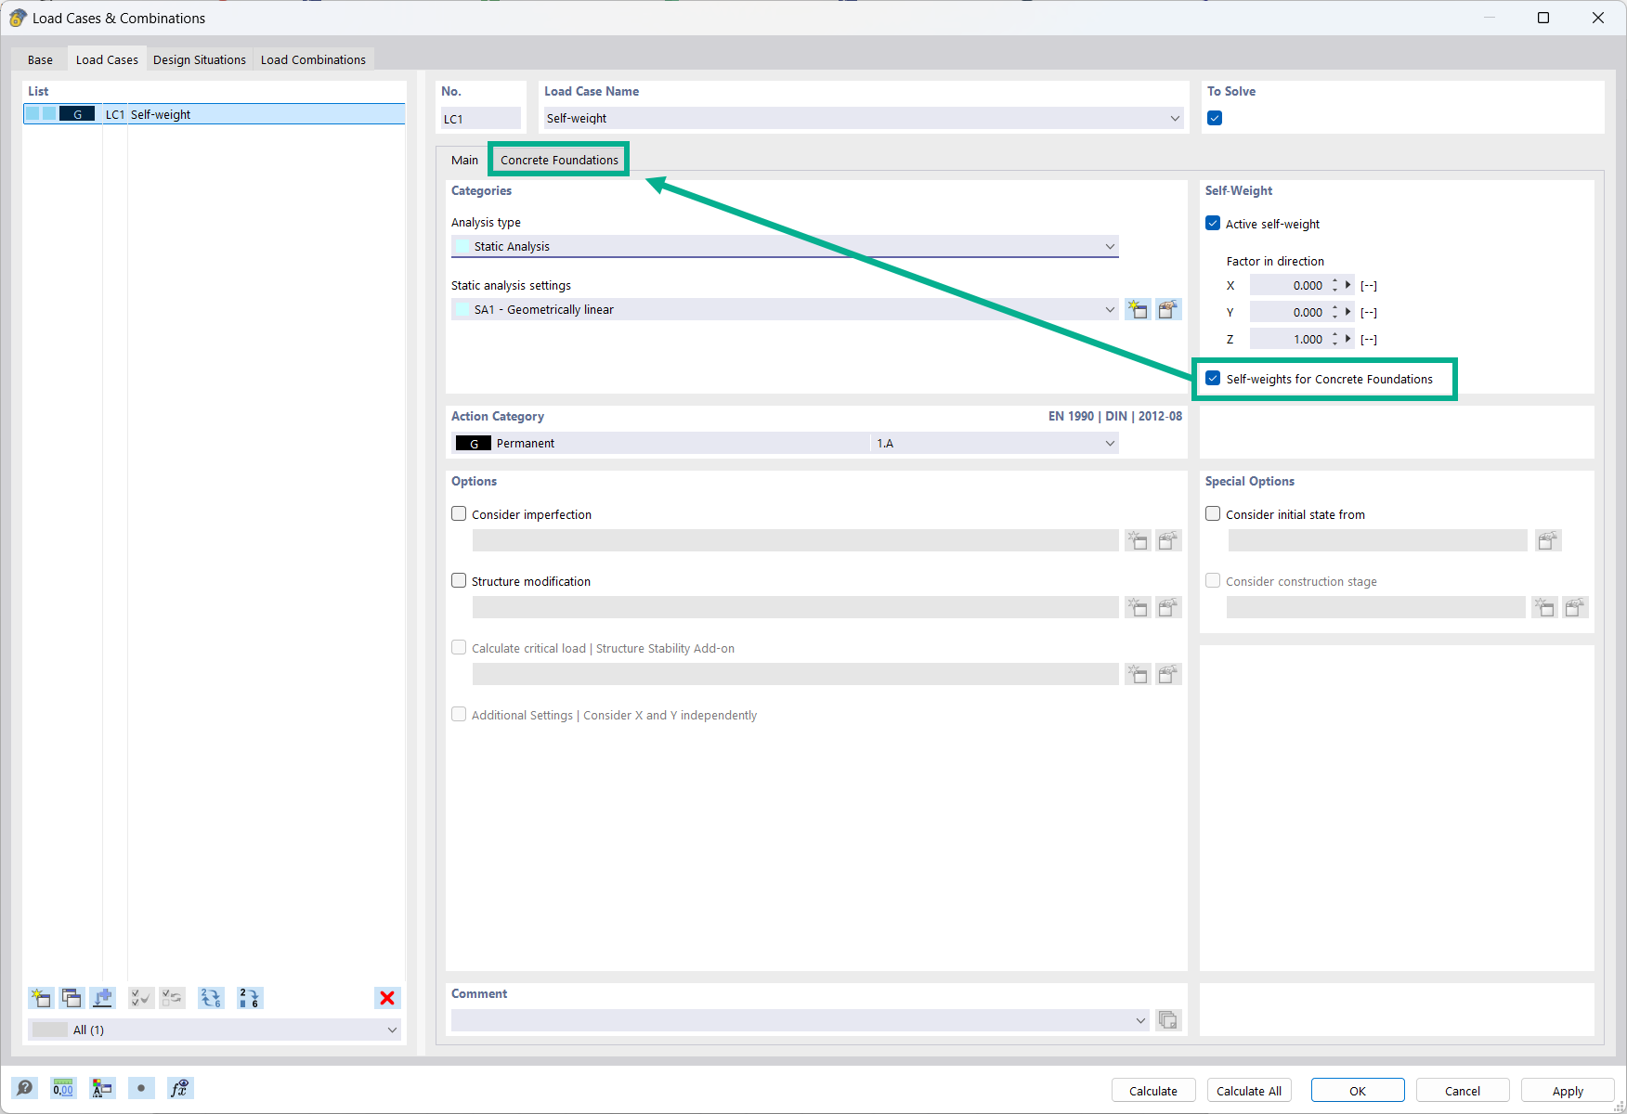
Task: Click the black G color swatch in Action Category
Action: 474,443
